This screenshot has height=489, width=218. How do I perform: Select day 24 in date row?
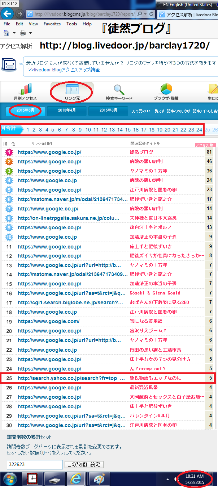click(x=199, y=130)
